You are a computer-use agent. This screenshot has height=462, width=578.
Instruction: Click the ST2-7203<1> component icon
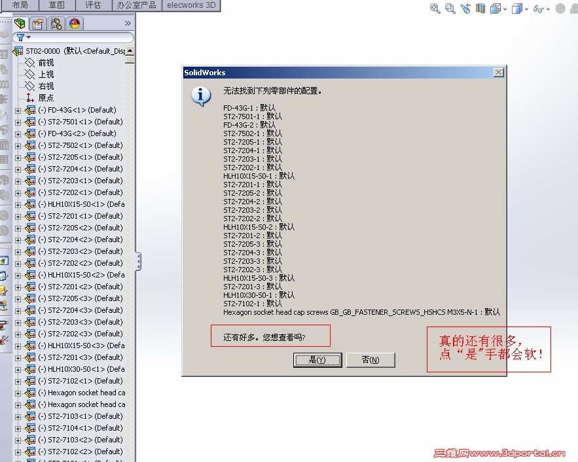tap(30, 181)
